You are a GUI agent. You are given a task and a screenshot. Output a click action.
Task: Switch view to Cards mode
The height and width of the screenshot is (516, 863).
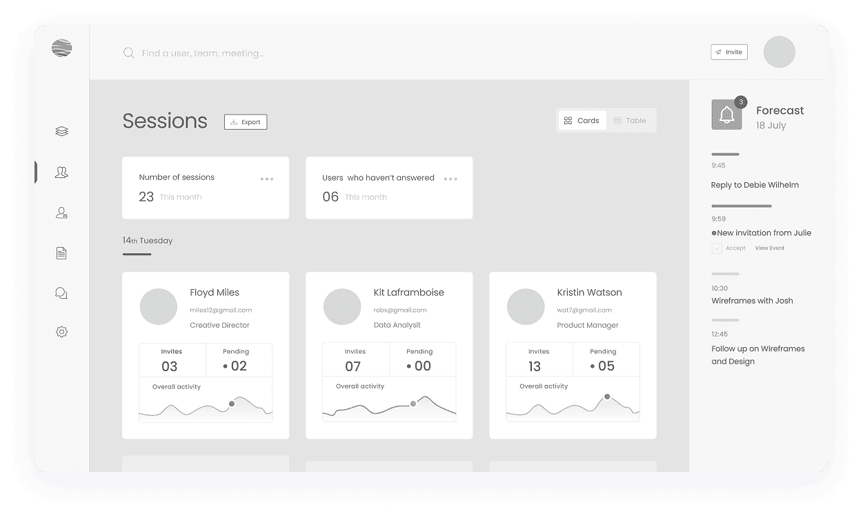[582, 120]
